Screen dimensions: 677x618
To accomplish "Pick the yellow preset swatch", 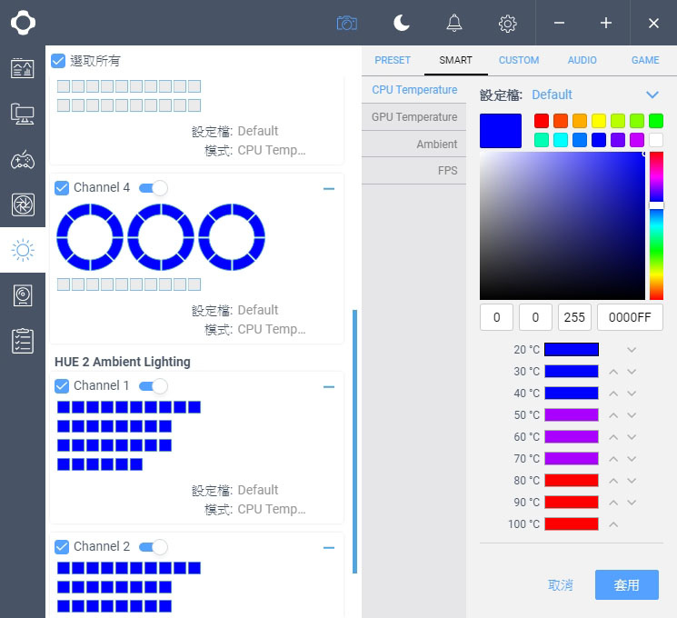I will pyautogui.click(x=599, y=121).
